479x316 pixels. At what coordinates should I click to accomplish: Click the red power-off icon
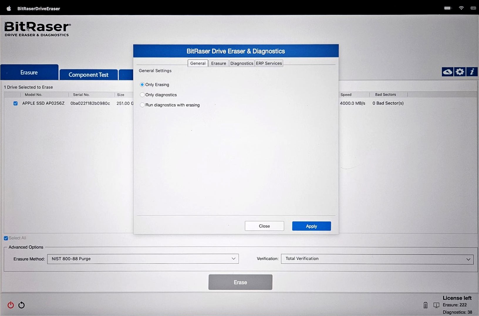point(11,305)
